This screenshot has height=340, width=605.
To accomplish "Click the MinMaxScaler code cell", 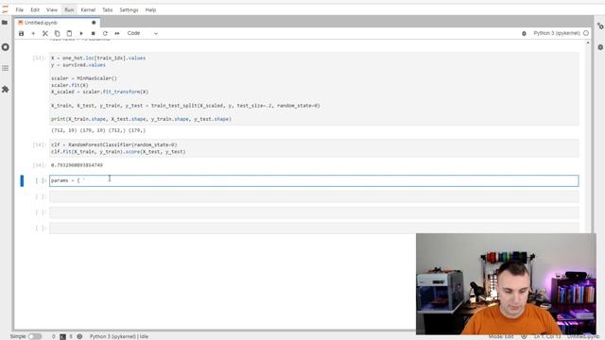I will point(314,89).
